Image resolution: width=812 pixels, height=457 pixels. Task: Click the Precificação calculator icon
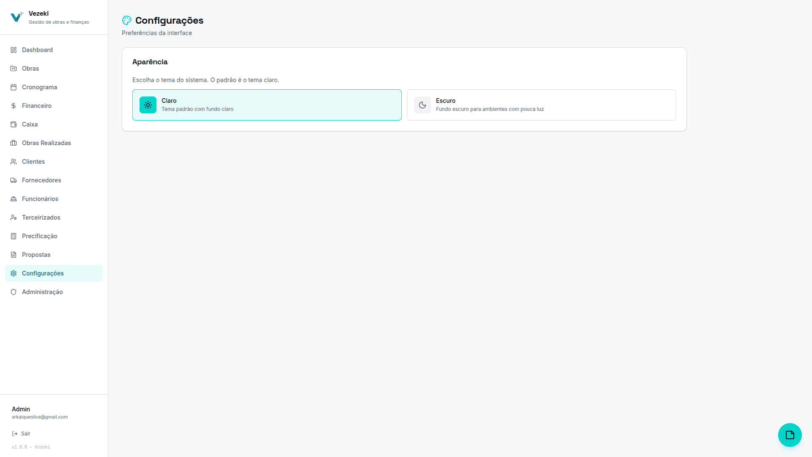pyautogui.click(x=14, y=236)
